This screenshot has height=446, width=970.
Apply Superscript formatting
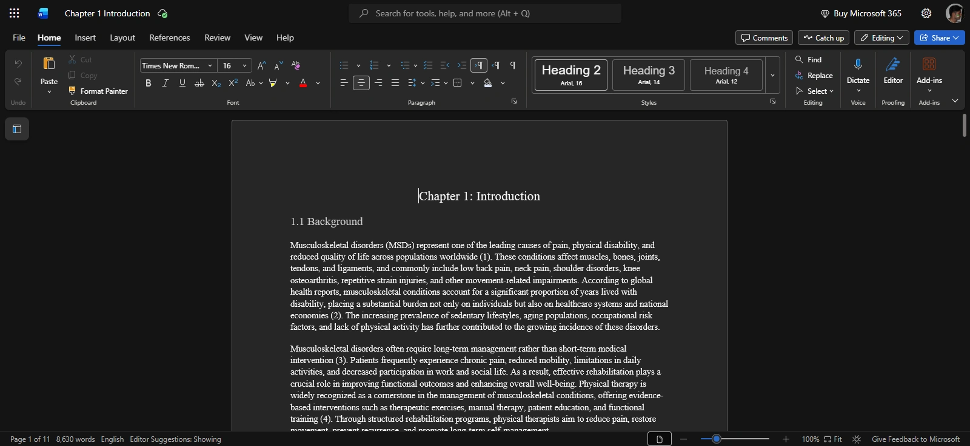click(x=233, y=83)
